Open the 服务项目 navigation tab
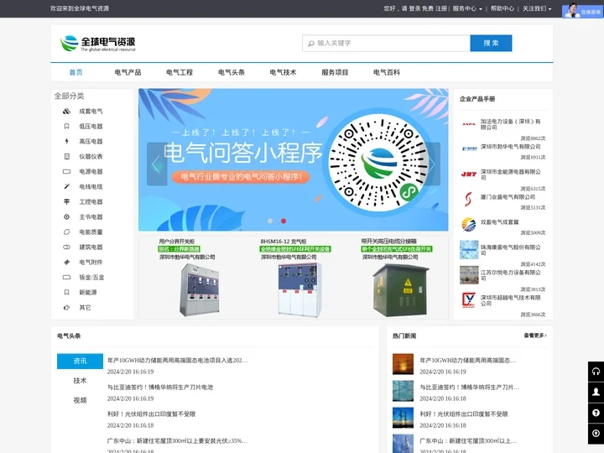 point(335,72)
